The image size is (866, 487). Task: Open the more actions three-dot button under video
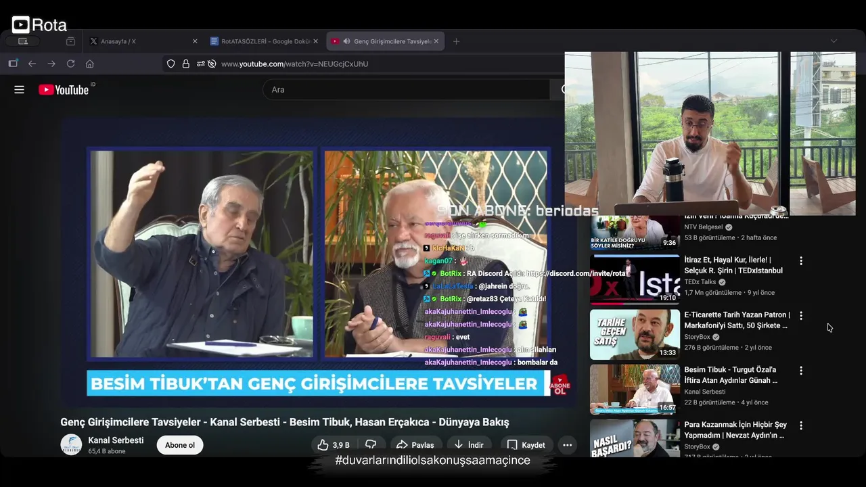pyautogui.click(x=567, y=445)
